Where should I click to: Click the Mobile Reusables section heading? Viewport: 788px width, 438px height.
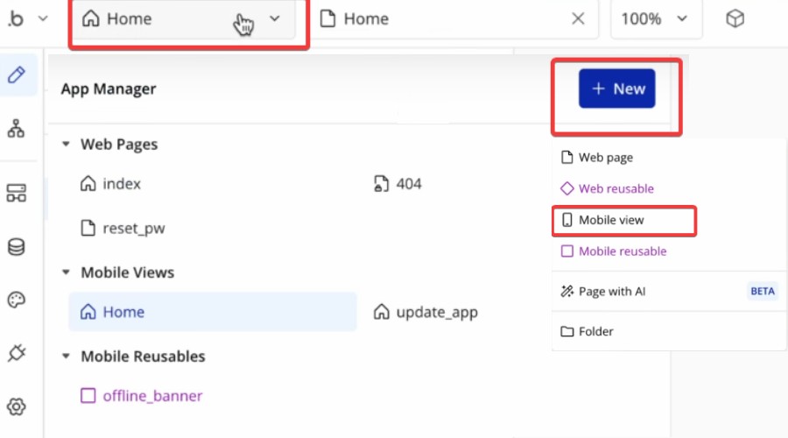144,357
